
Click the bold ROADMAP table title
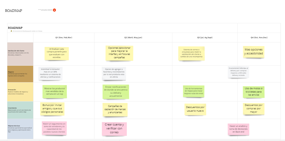point(15,28)
